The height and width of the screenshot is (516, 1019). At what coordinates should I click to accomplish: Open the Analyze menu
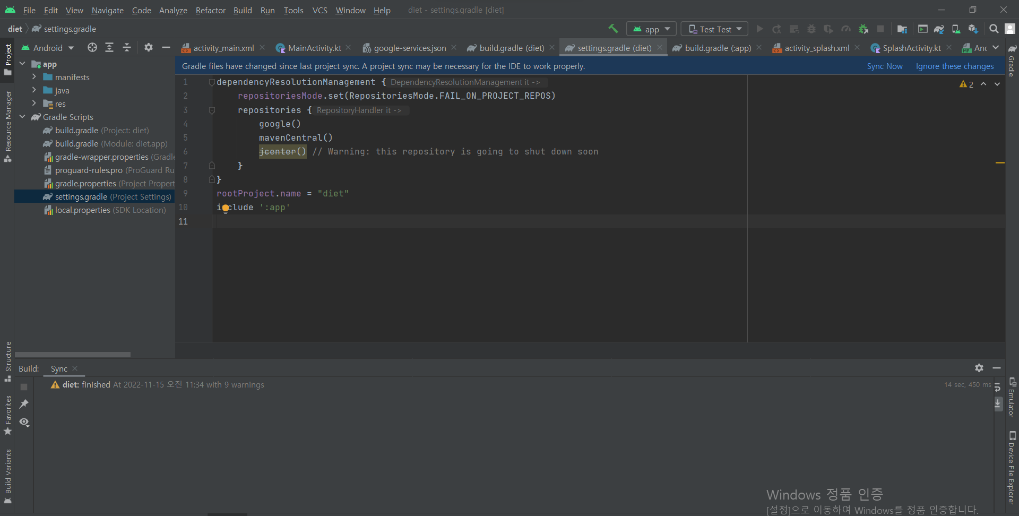[x=173, y=10]
